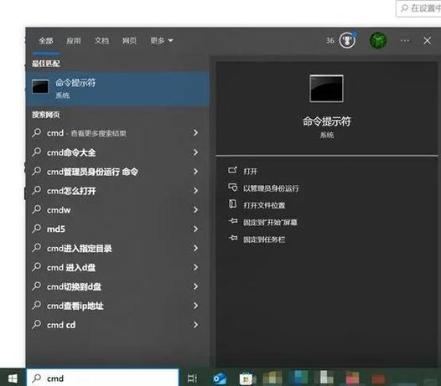Close the search panel with X
The image size is (441, 386).
tap(427, 41)
